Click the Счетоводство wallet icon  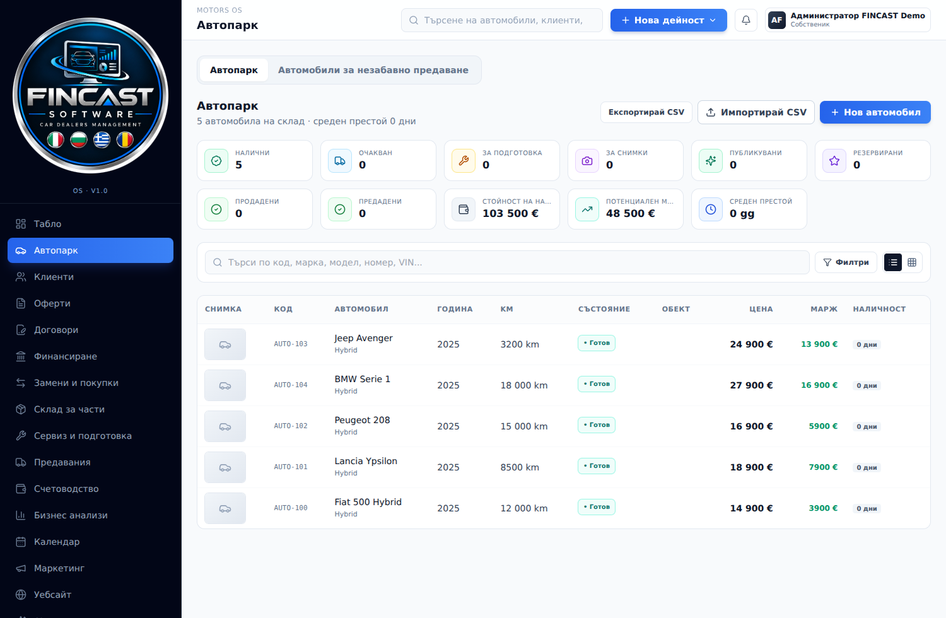tap(21, 489)
